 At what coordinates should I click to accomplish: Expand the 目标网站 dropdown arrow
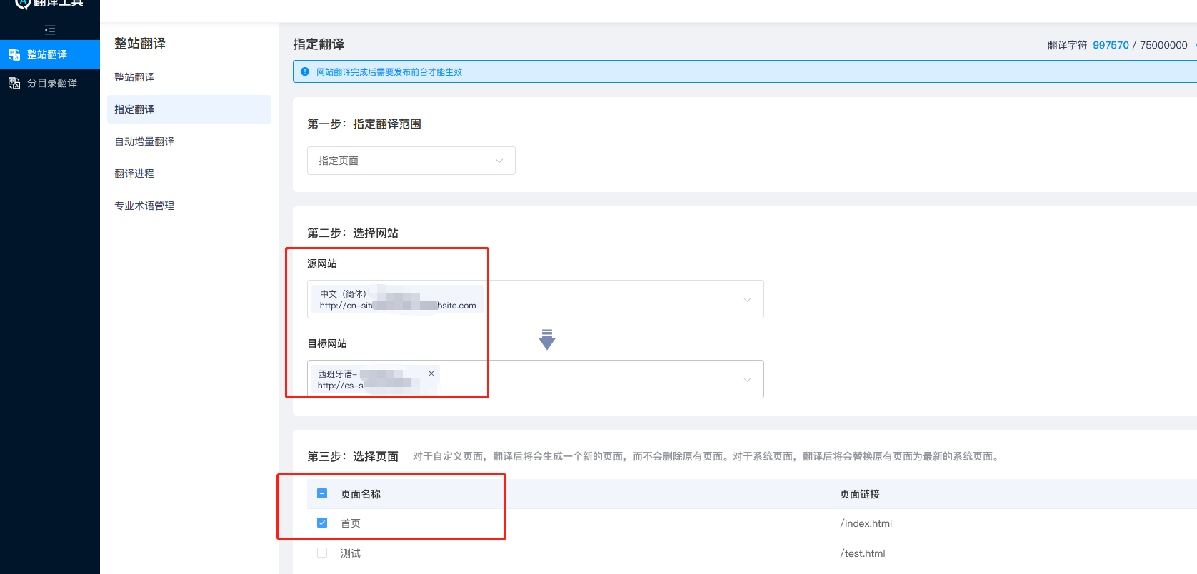coord(747,379)
